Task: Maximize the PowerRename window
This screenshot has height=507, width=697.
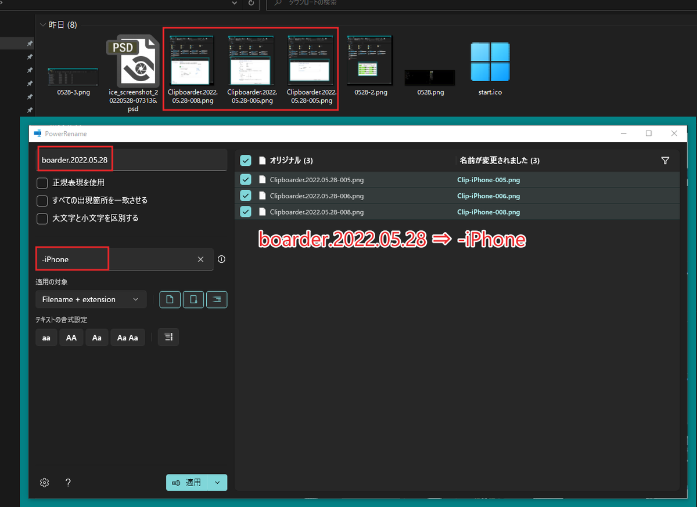Action: tap(649, 133)
